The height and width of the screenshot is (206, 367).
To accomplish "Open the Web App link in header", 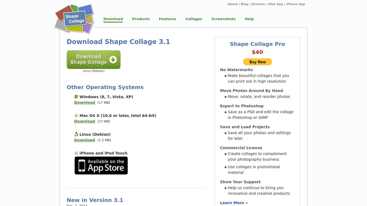I will coord(275,4).
